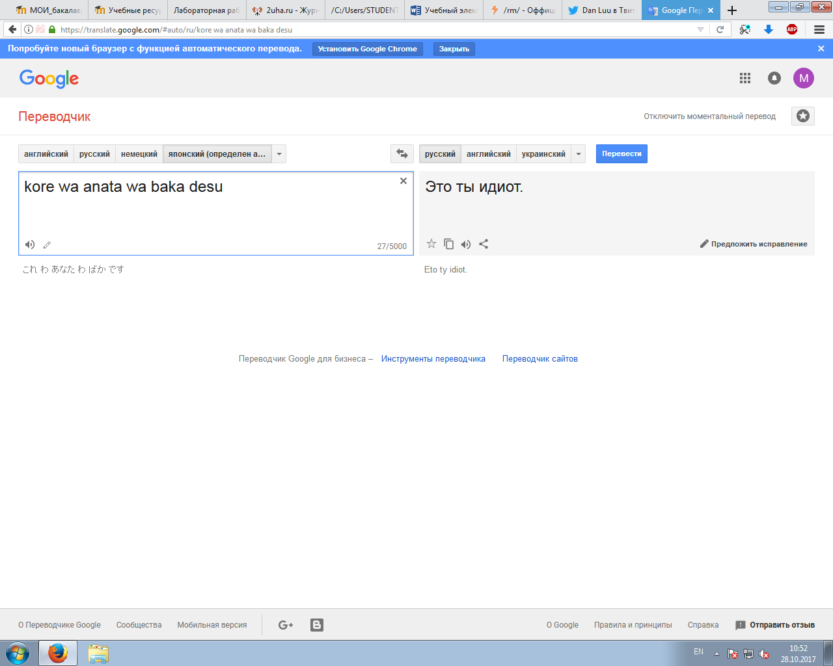Open the phrasebook star button

803,116
